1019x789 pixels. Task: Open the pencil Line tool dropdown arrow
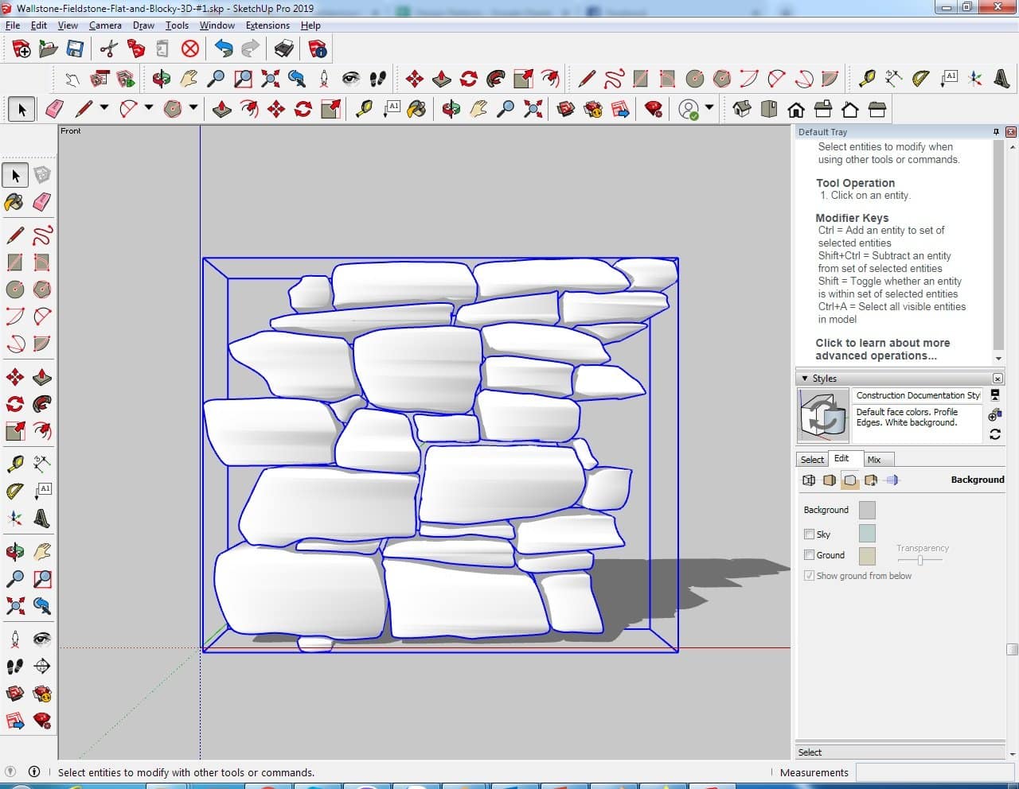pyautogui.click(x=104, y=107)
